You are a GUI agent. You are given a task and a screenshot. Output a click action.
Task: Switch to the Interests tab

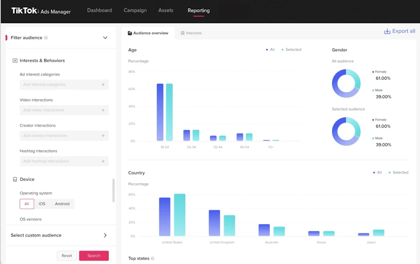(x=191, y=33)
